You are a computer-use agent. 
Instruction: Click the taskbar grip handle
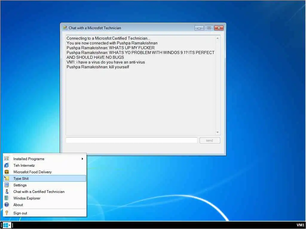pos(1,225)
